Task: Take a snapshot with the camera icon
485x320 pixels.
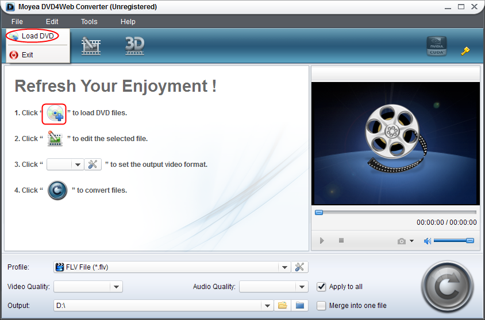Action: pos(402,241)
